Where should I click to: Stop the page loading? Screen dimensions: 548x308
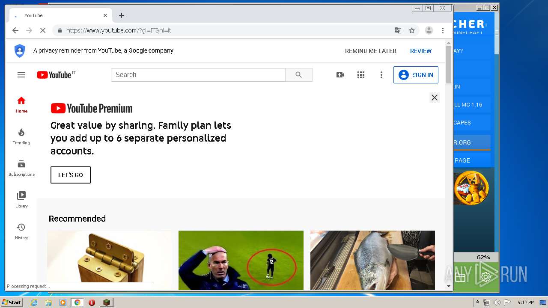43,30
